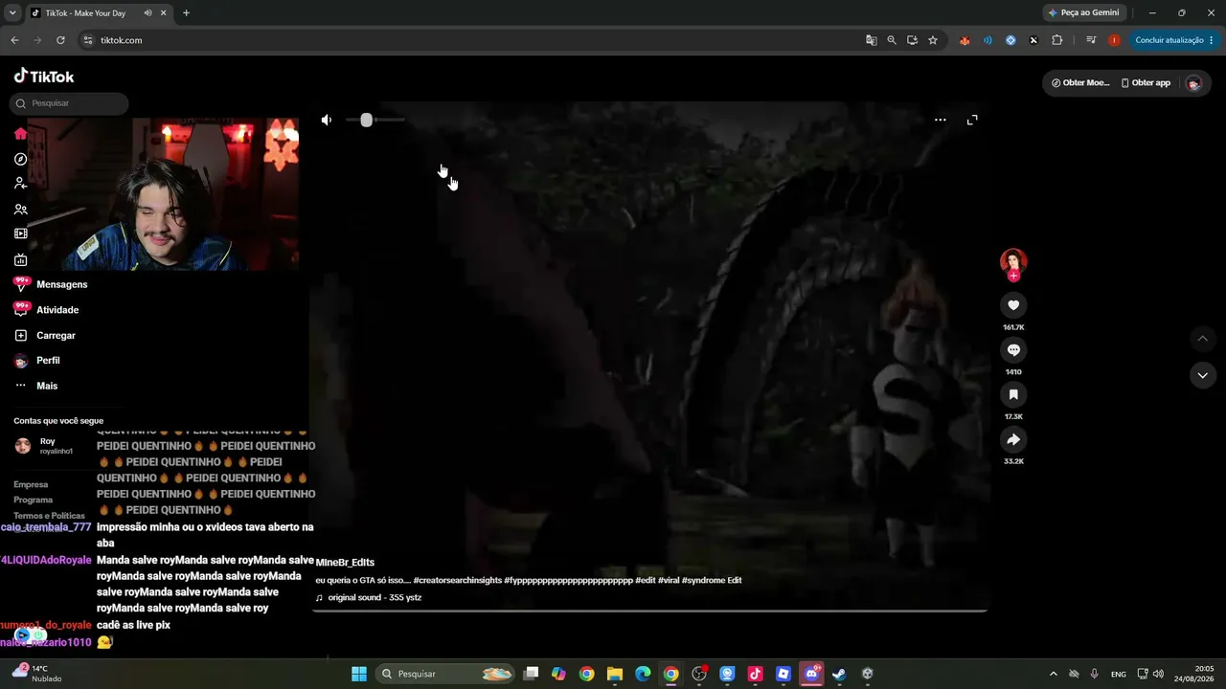
Task: Open the browser zoom icon
Action: [892, 40]
